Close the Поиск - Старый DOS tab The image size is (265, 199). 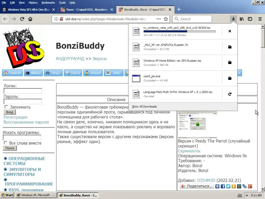[x=112, y=10]
